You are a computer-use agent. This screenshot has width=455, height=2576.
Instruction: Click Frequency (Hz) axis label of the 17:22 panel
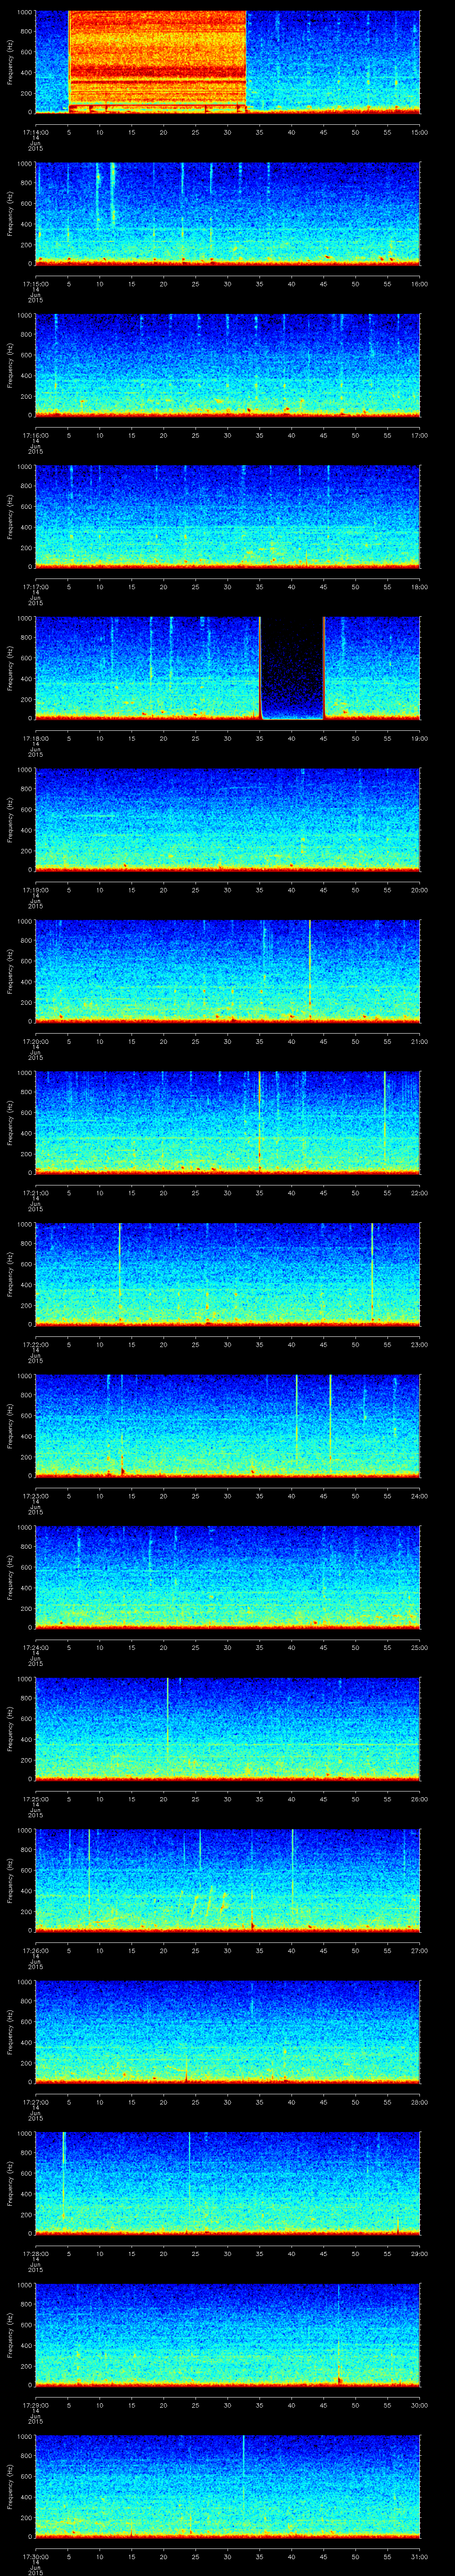coord(10,1274)
